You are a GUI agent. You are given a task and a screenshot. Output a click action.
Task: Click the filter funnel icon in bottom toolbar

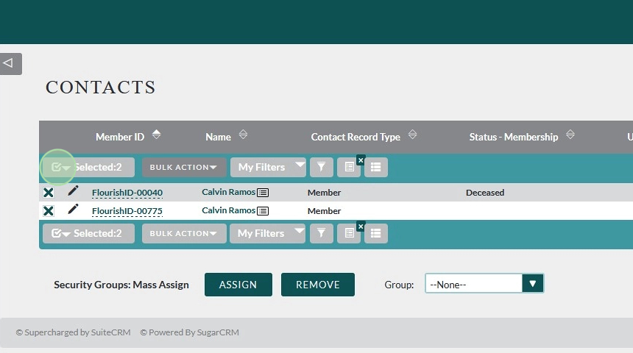(321, 234)
